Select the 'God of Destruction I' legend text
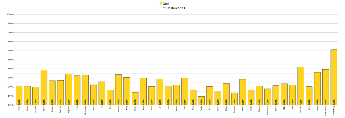The image size is (345, 118). click(174, 6)
